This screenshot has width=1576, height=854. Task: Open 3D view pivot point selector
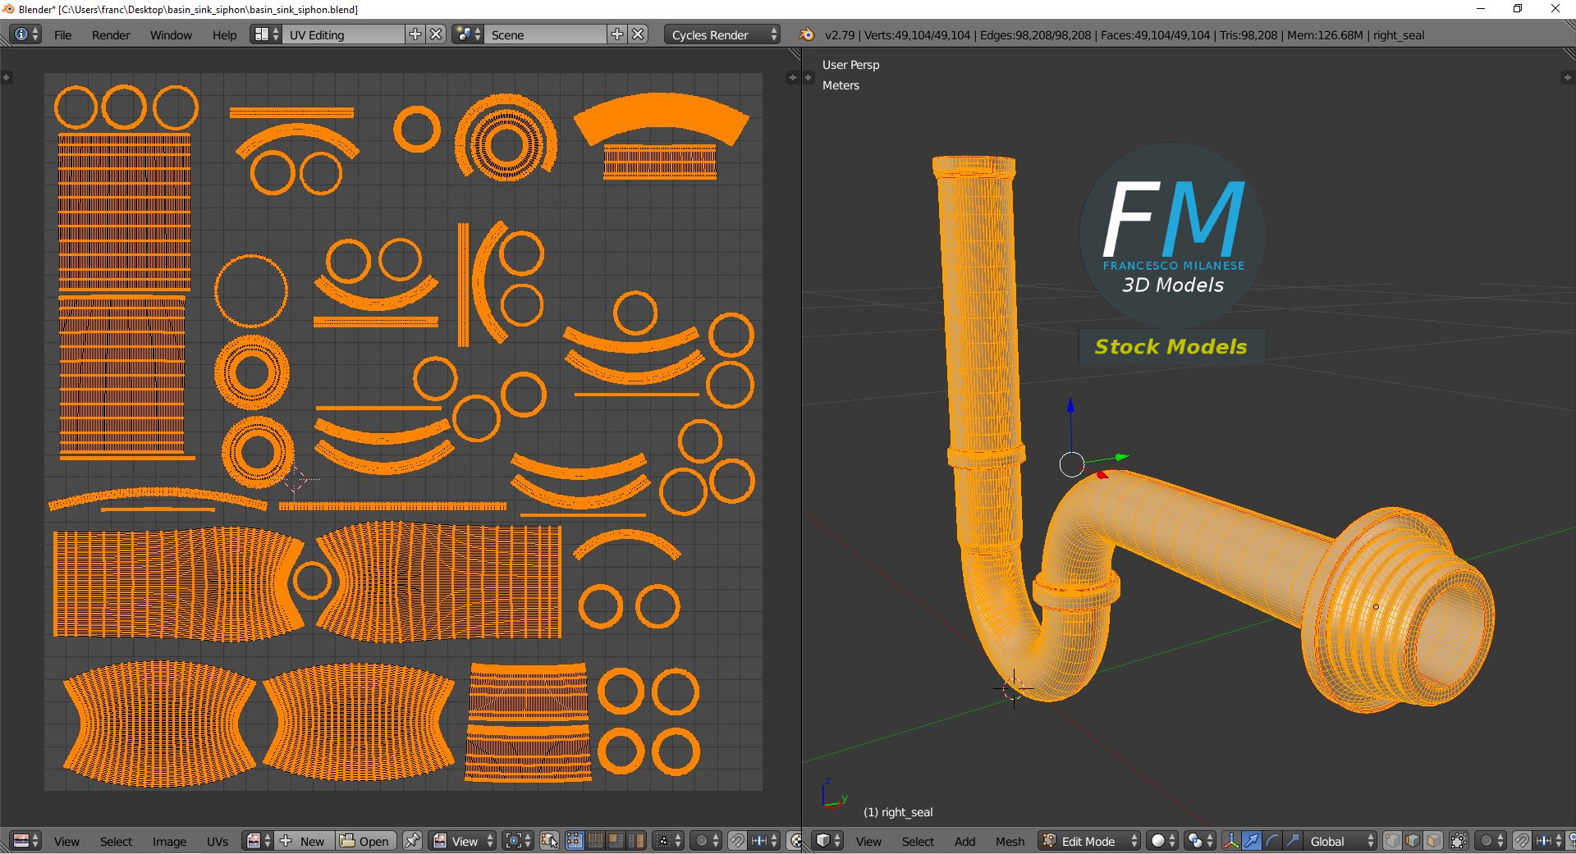click(1199, 841)
